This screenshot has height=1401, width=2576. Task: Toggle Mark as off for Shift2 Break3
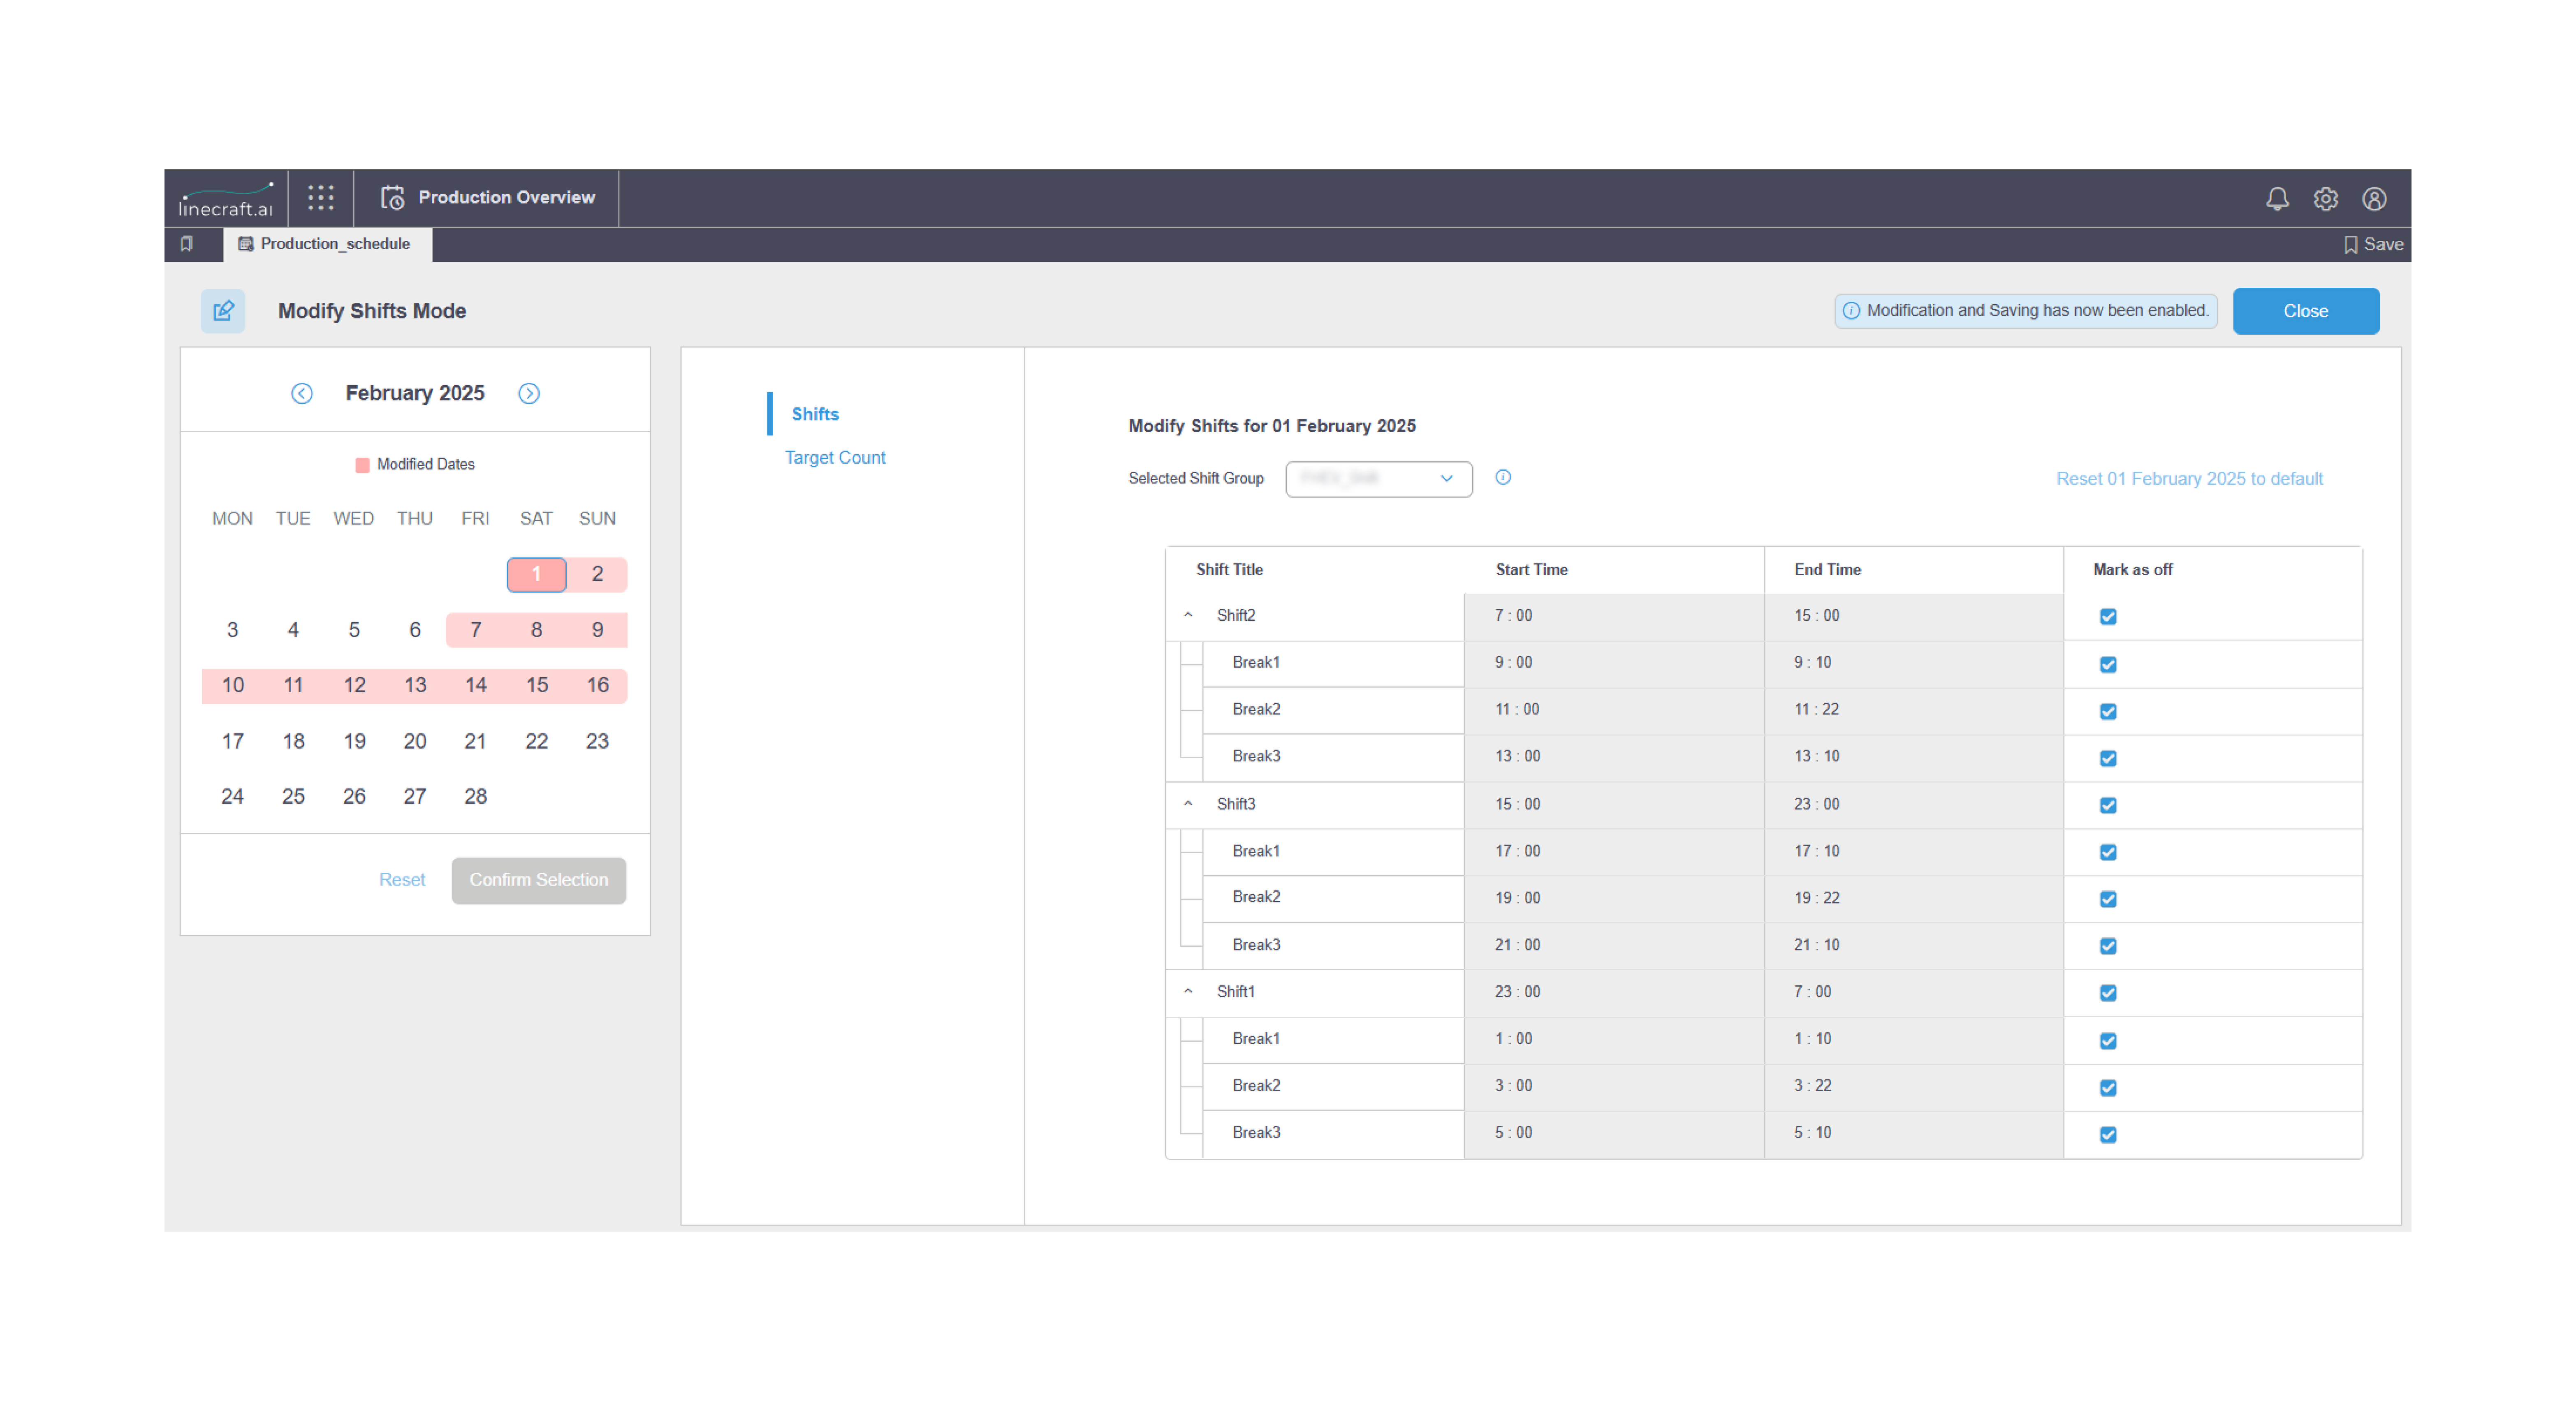point(2108,758)
